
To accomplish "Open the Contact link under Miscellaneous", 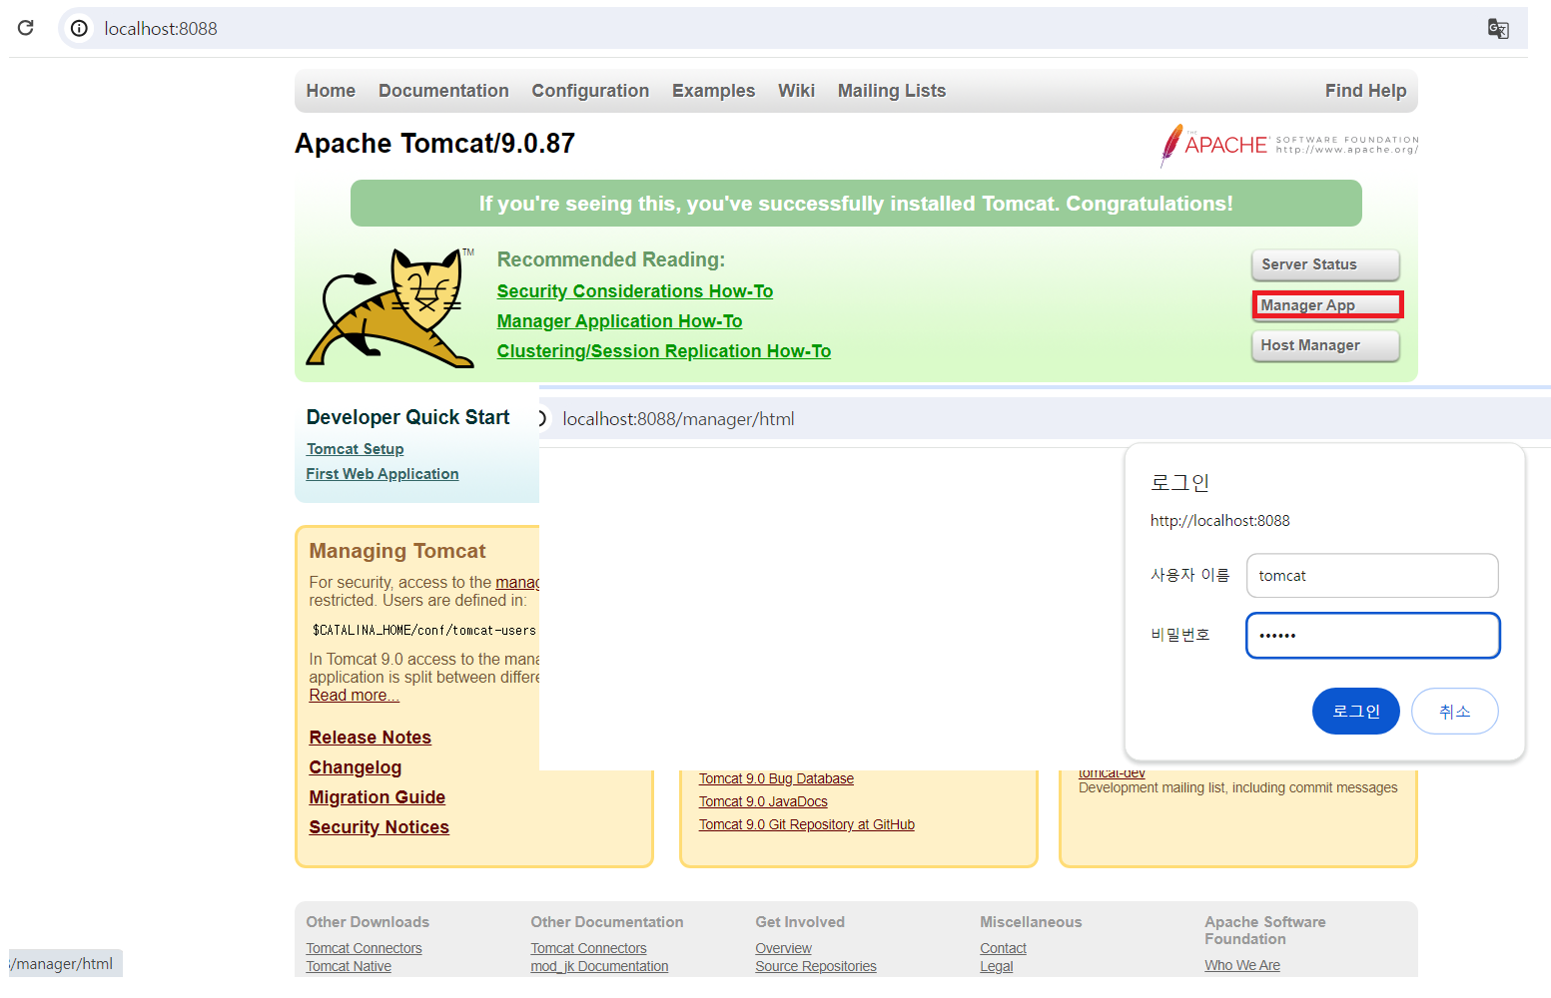I will pyautogui.click(x=1003, y=948).
